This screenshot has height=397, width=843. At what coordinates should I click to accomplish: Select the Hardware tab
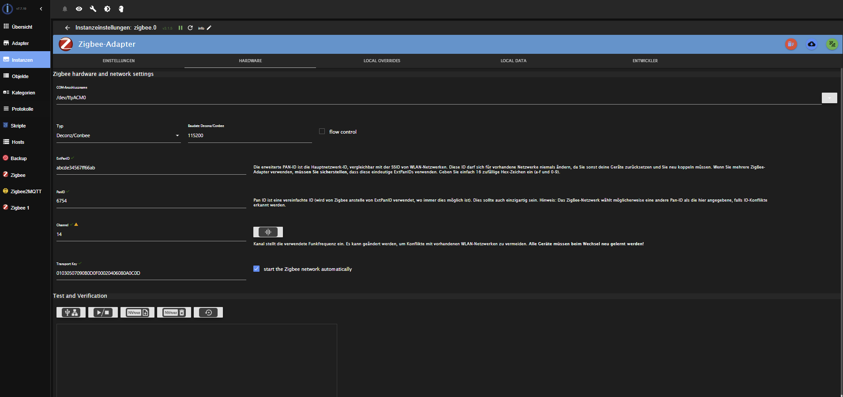tap(250, 61)
